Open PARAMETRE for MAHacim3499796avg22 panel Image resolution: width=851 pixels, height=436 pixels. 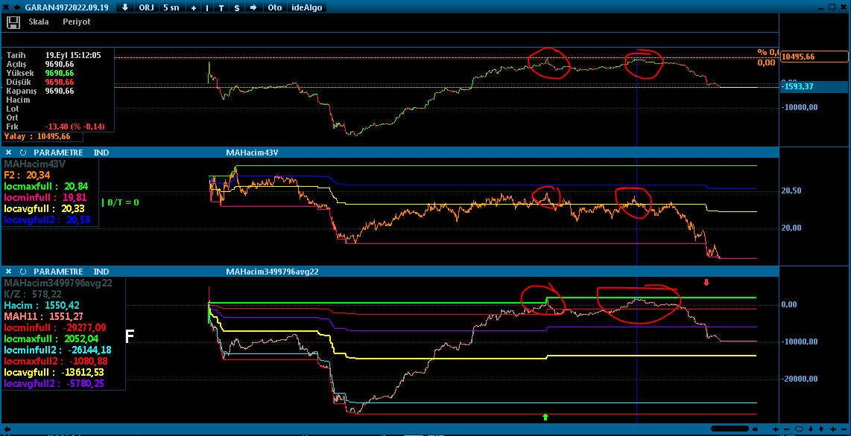click(x=58, y=272)
